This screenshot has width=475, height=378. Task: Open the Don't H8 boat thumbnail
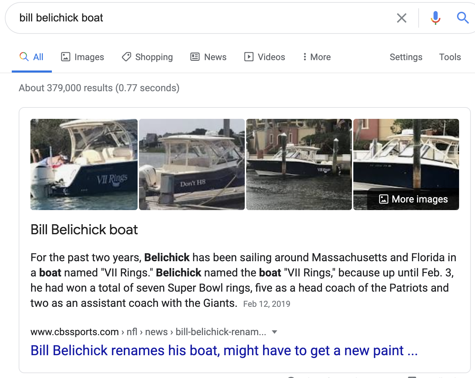pos(192,164)
